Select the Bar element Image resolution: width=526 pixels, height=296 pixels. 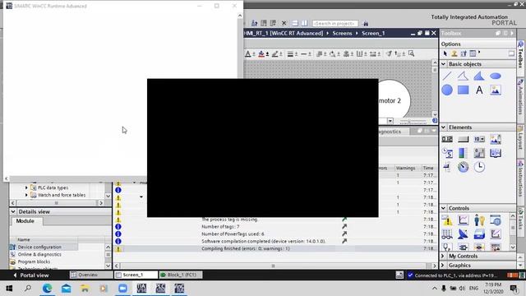(x=463, y=153)
